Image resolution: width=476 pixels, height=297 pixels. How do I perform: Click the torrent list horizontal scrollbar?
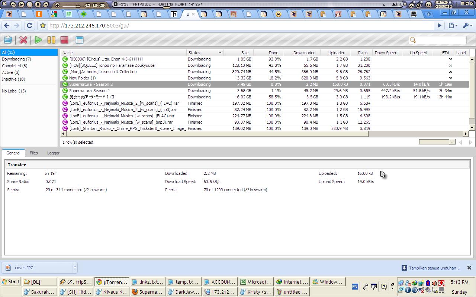coord(217,134)
